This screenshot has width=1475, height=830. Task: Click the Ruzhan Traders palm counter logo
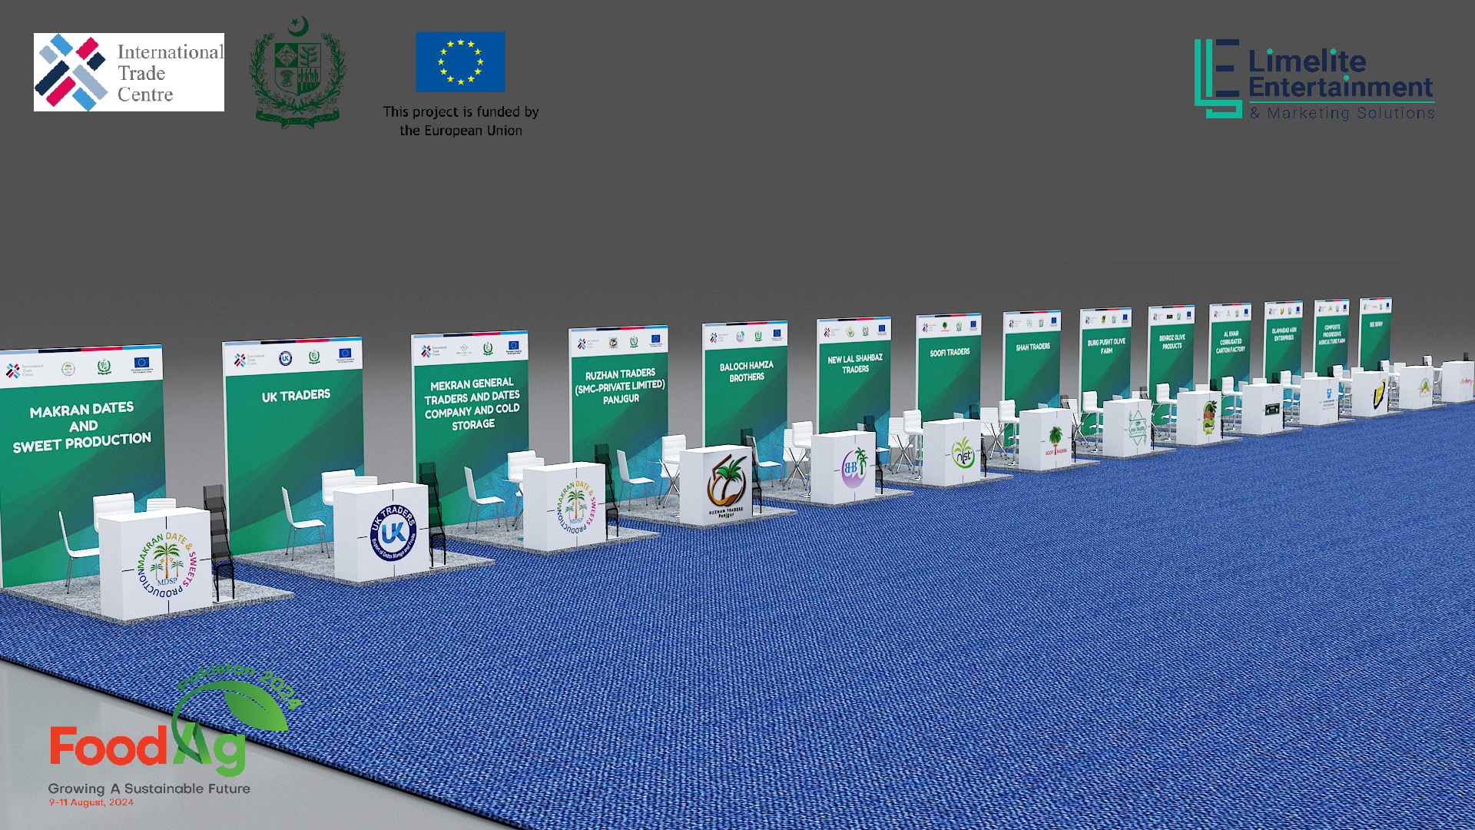coord(726,483)
